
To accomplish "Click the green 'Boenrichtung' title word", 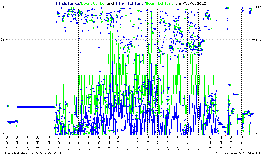I will pyautogui.click(x=160, y=4).
